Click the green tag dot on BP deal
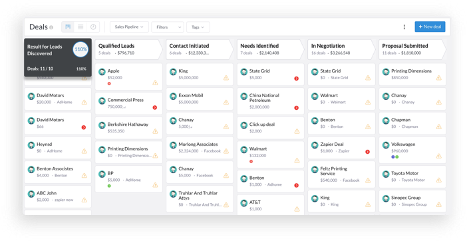 (109, 186)
